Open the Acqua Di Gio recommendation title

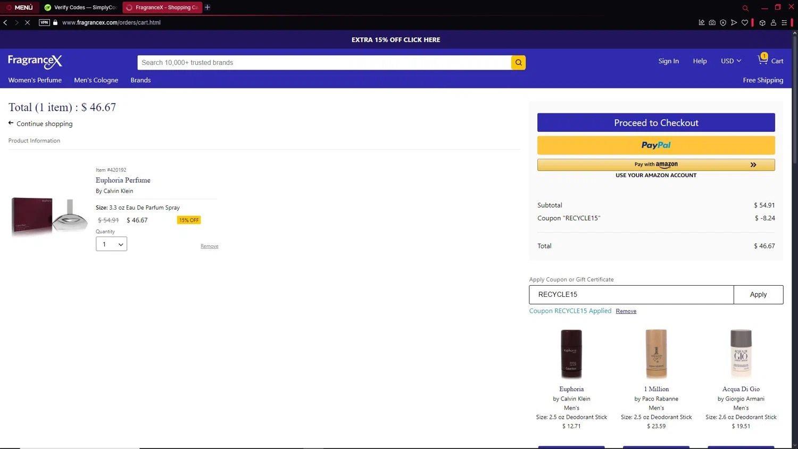(741, 389)
